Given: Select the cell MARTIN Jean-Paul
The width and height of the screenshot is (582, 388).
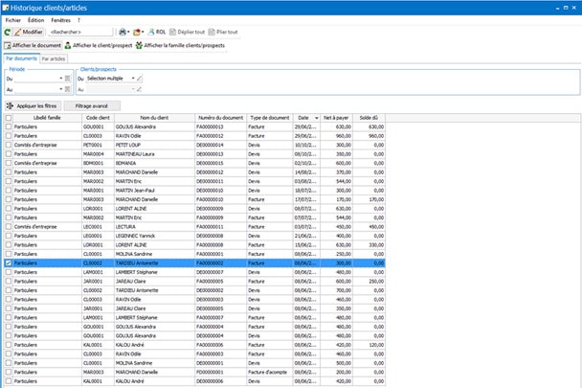Looking at the screenshot, I should point(154,191).
